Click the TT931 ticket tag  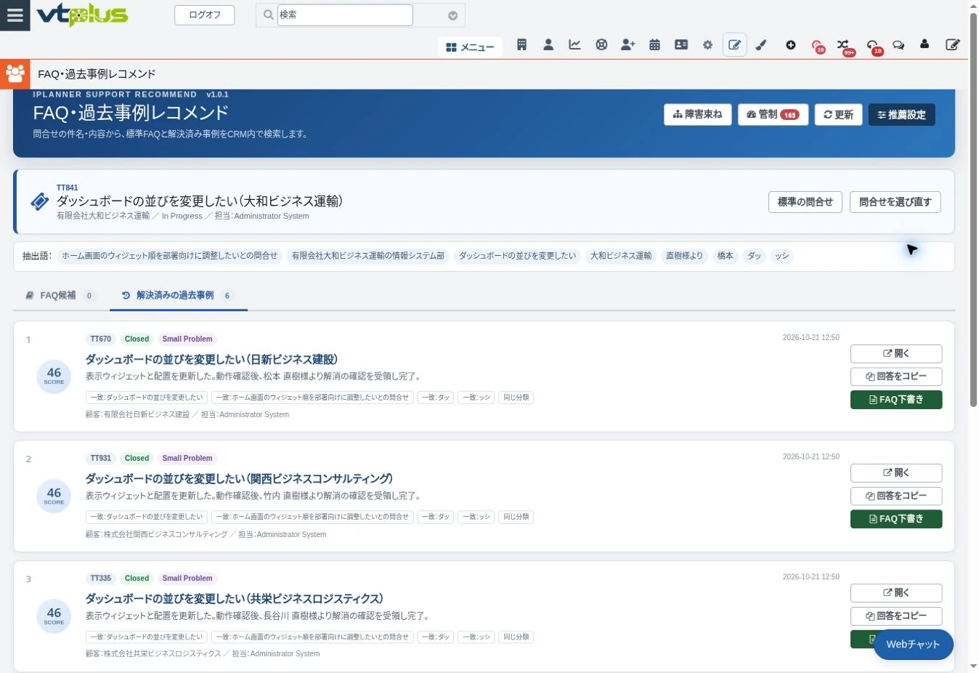coord(101,459)
